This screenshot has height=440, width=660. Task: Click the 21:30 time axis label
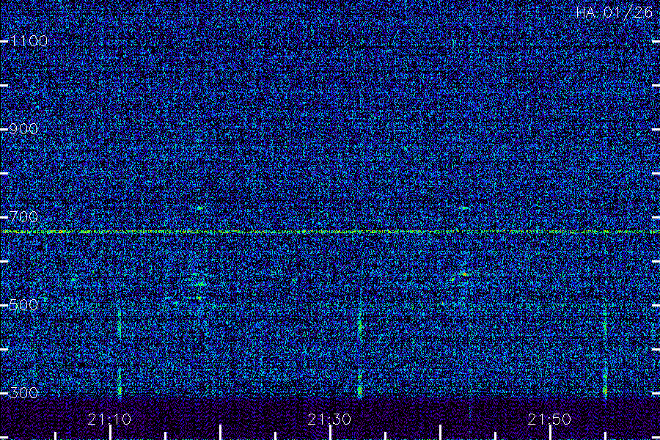pos(329,419)
